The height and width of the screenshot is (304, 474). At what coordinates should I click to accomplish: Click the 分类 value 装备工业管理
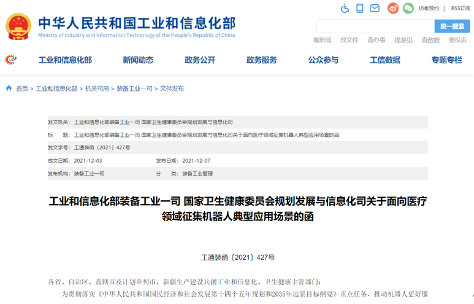click(197, 174)
